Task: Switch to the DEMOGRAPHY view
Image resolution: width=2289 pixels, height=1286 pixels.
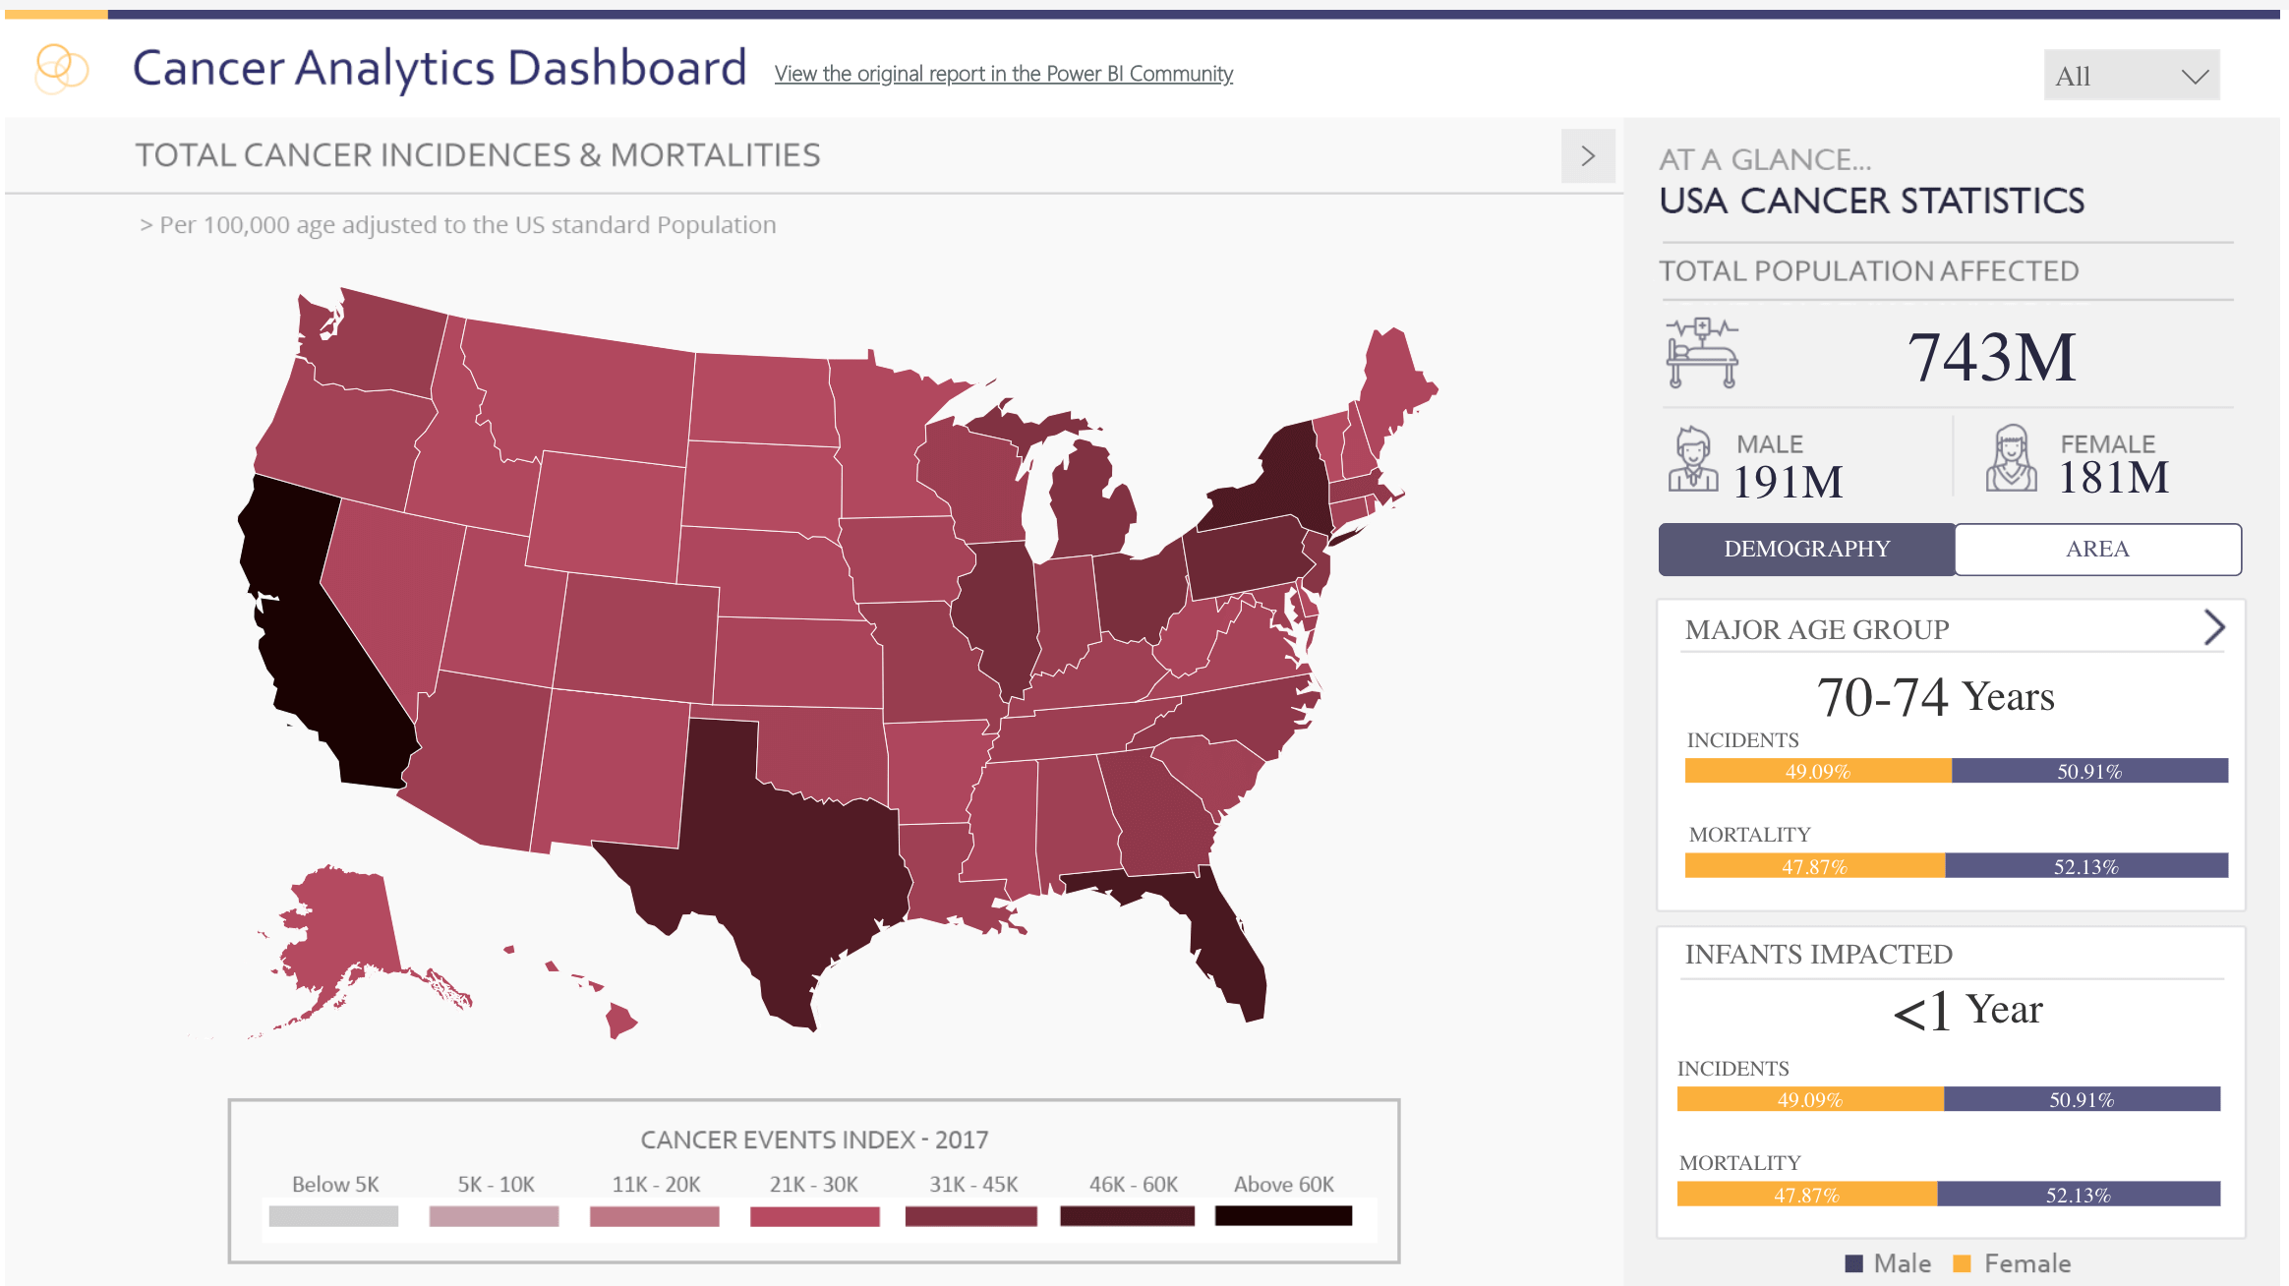Action: point(1806,549)
